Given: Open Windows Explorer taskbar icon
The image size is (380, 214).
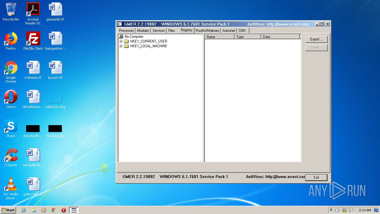Looking at the screenshot, I should coord(34,210).
